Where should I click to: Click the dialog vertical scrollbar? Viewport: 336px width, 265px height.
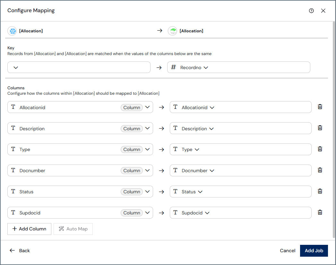[x=334, y=130]
